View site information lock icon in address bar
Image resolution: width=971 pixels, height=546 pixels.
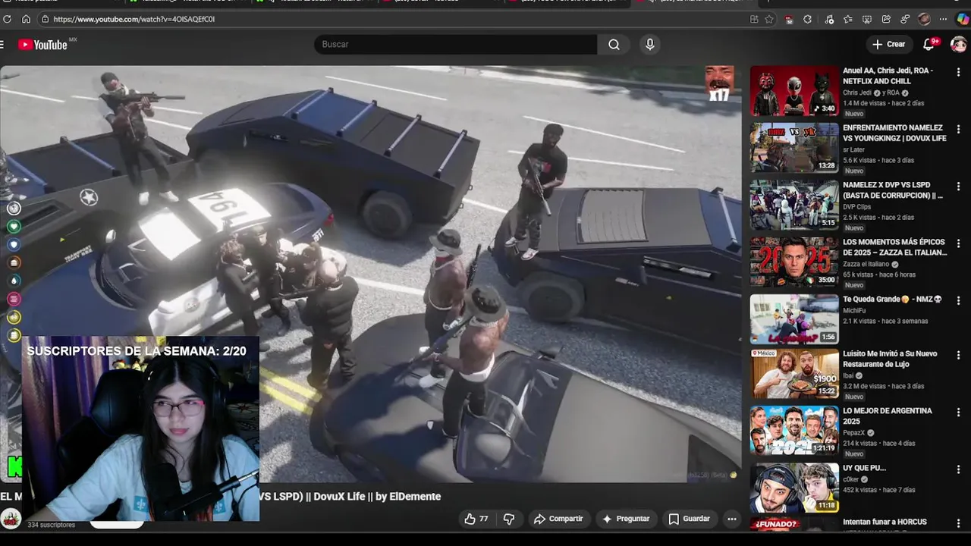[45, 19]
